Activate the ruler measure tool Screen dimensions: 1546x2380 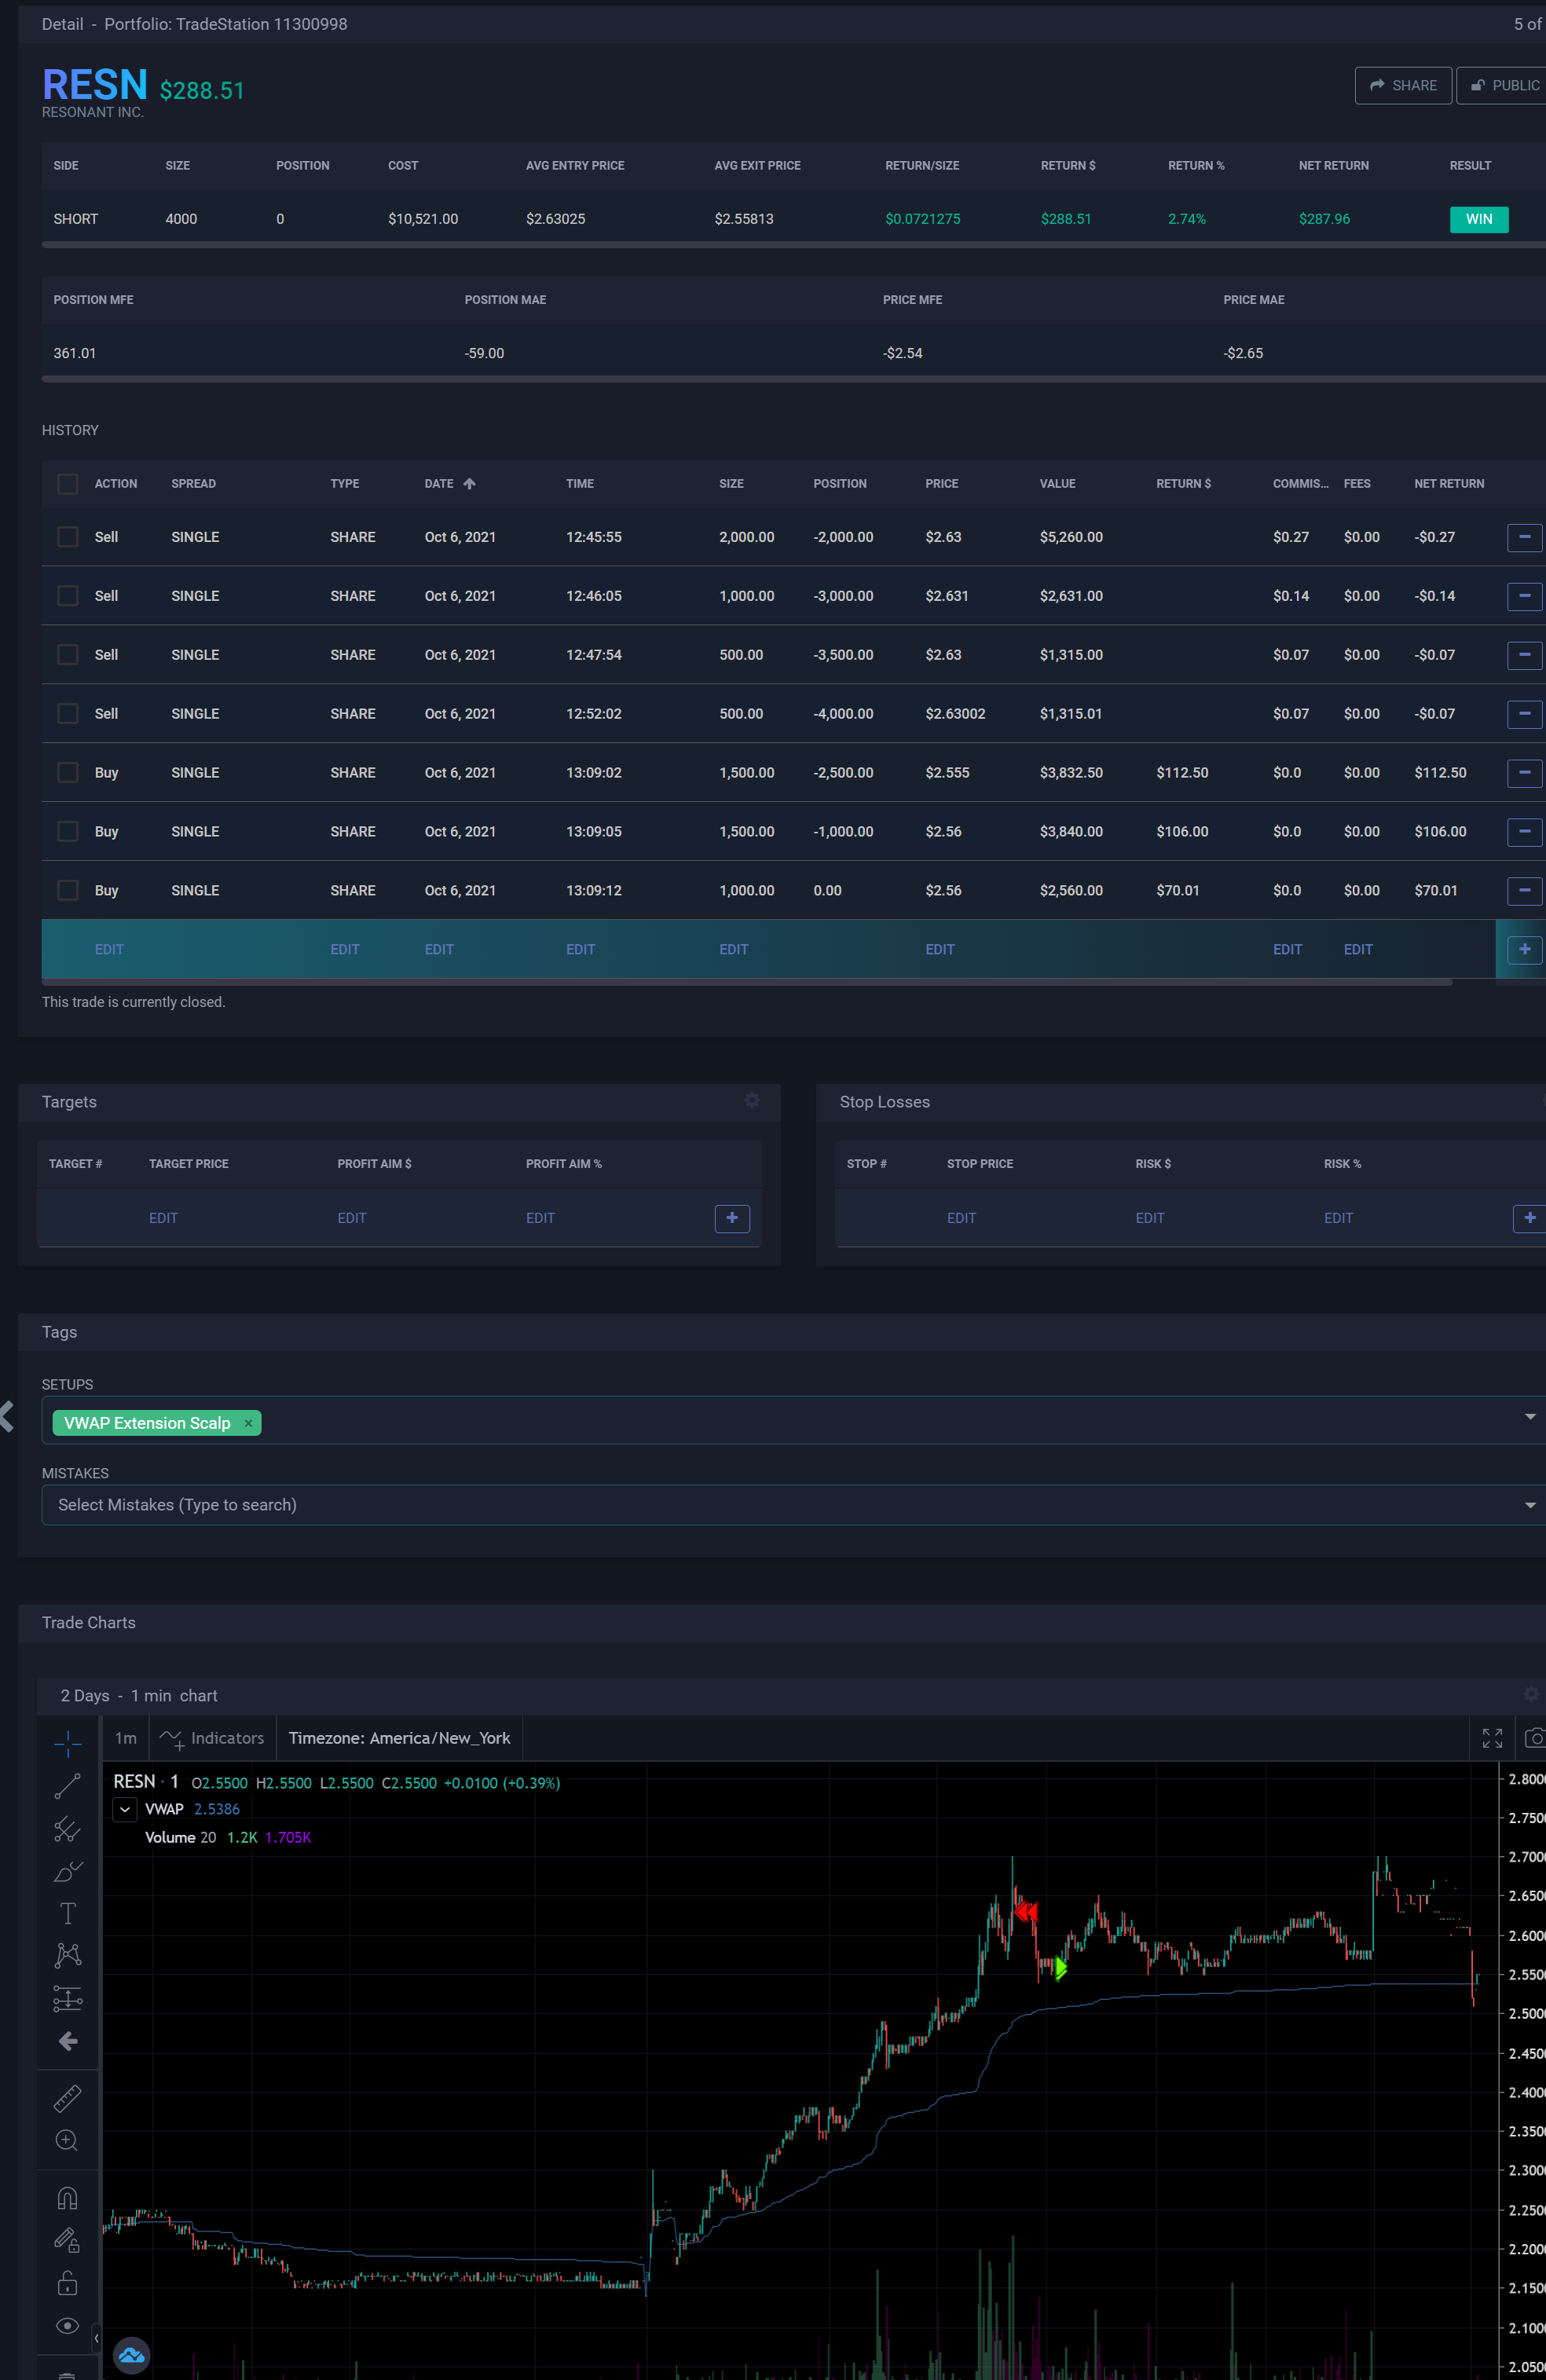click(x=67, y=2097)
